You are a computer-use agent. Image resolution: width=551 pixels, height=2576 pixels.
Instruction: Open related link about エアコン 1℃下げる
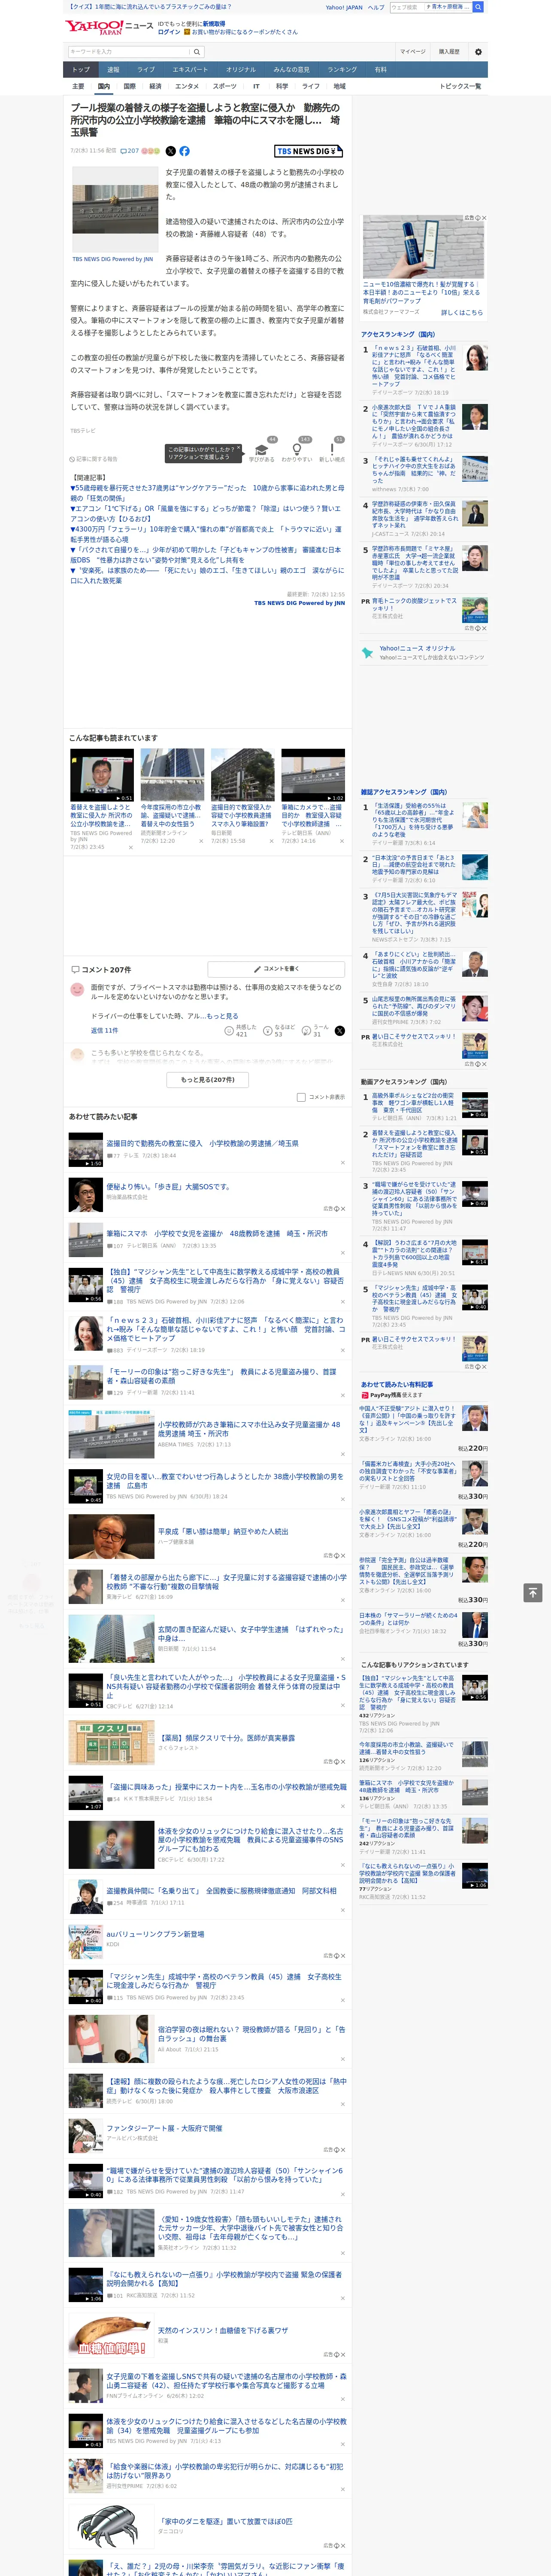point(206,514)
